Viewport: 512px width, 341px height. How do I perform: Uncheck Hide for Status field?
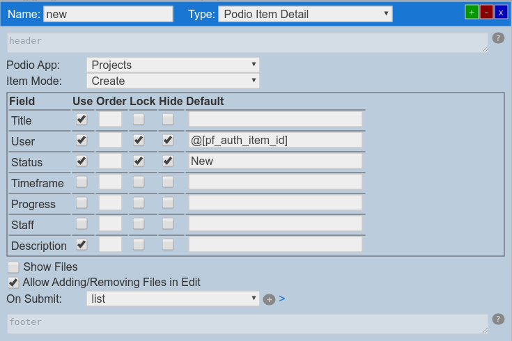[168, 161]
